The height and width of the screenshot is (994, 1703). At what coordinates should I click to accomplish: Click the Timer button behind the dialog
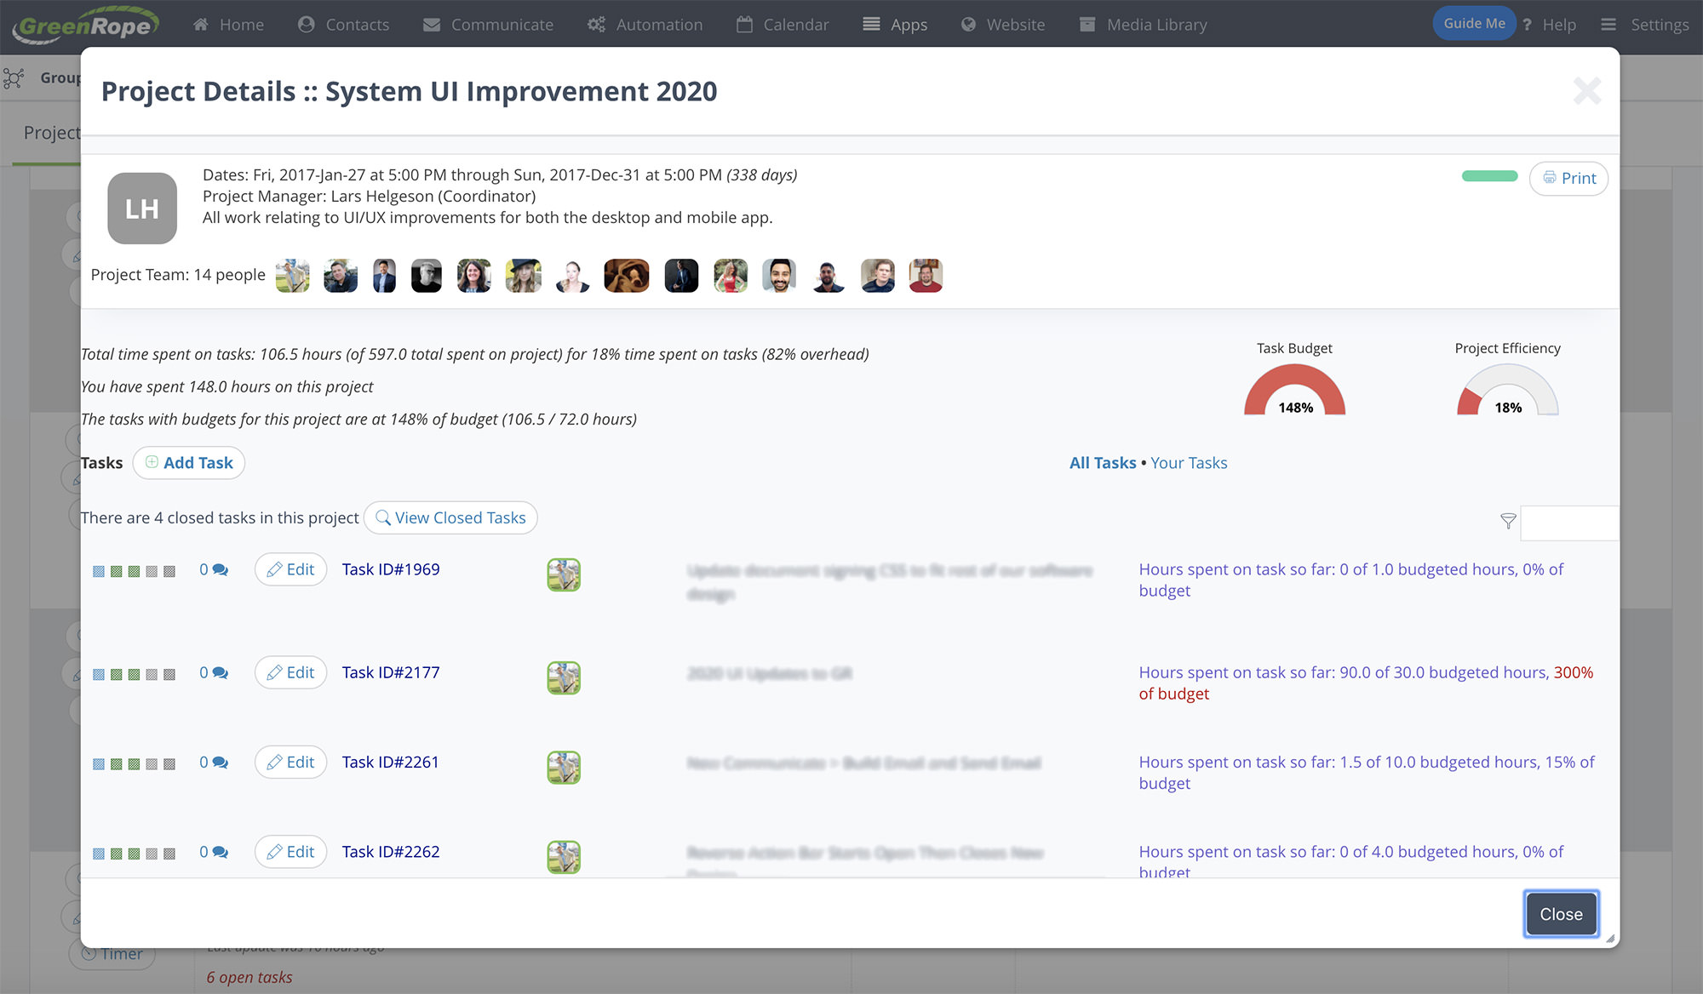pyautogui.click(x=112, y=955)
